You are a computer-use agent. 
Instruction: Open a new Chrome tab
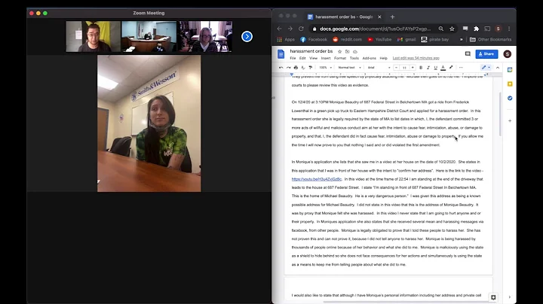(392, 17)
